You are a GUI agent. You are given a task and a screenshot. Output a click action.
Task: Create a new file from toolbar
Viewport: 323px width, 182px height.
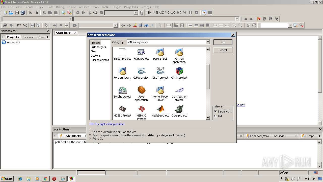tap(5, 13)
